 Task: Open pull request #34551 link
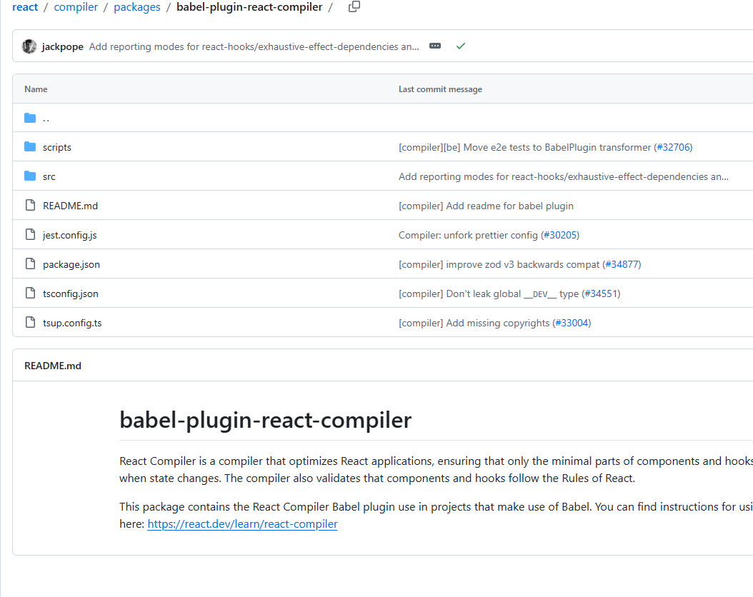tap(602, 294)
